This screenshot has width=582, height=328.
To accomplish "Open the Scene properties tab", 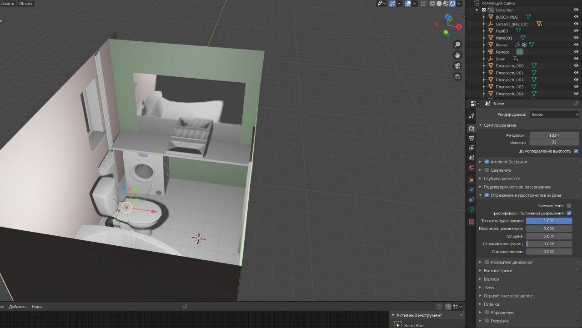I will click(x=472, y=158).
